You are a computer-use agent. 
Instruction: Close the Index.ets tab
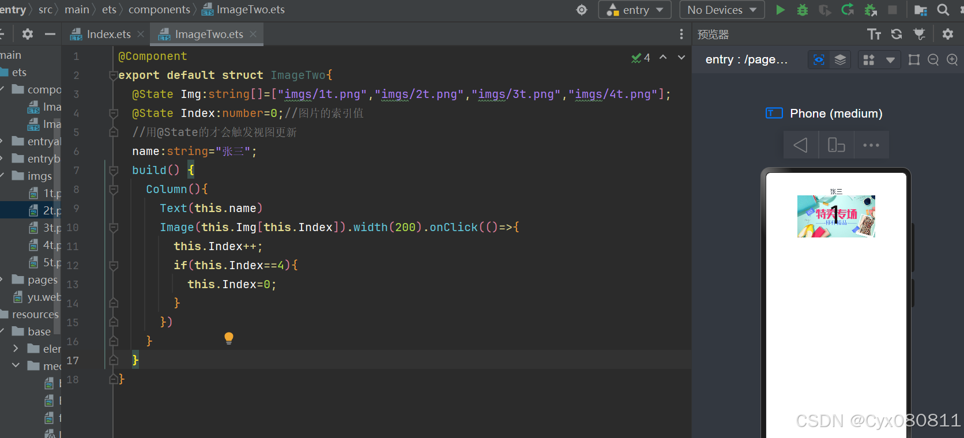pyautogui.click(x=141, y=34)
